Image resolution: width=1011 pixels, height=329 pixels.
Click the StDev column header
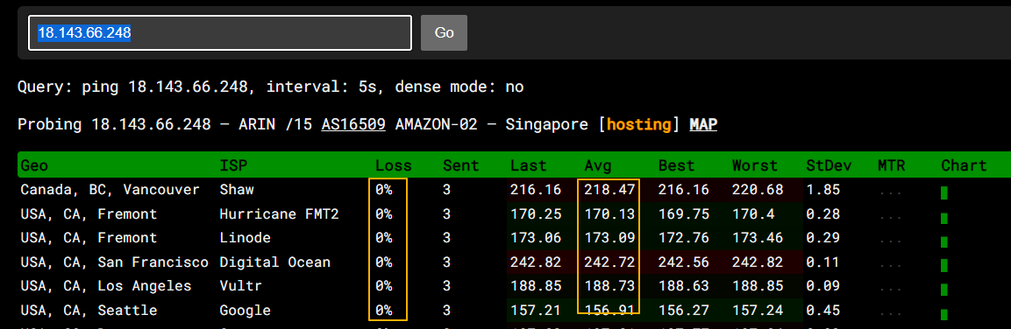point(829,165)
